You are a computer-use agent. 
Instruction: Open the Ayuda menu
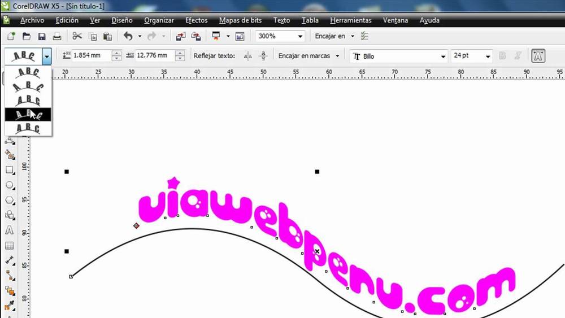click(x=429, y=20)
